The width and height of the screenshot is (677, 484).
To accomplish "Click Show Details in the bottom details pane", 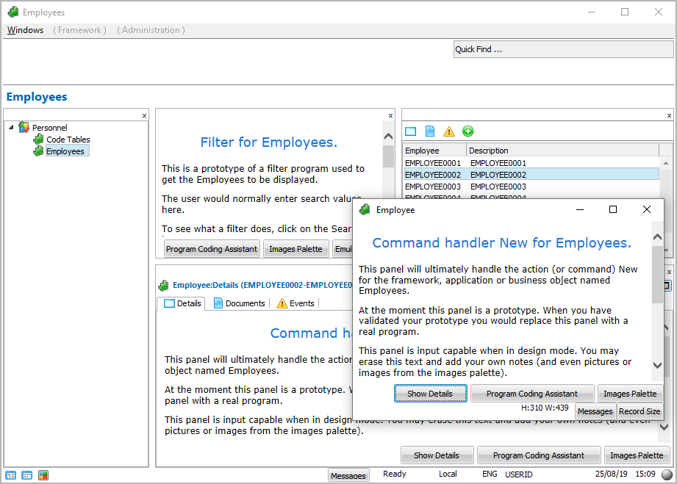I will coord(437,455).
